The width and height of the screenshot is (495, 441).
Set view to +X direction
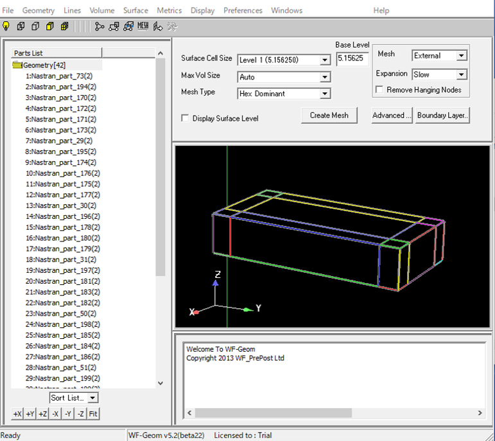[17, 414]
